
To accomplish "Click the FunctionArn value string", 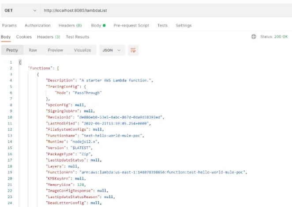I will pyautogui.click(x=162, y=172).
